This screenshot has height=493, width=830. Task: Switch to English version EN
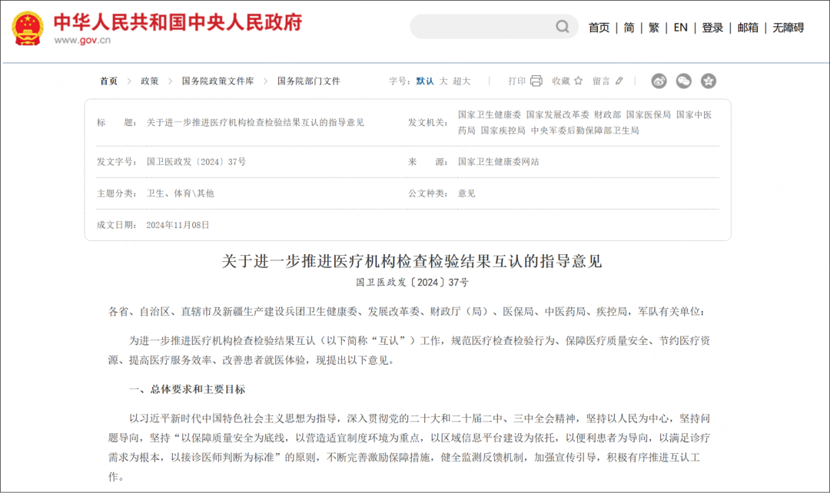[680, 28]
